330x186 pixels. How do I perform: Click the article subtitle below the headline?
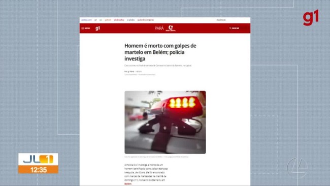158,66
